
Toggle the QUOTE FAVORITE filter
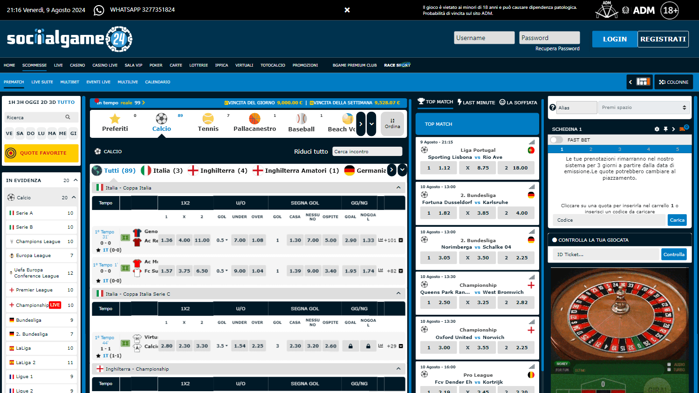(x=41, y=153)
